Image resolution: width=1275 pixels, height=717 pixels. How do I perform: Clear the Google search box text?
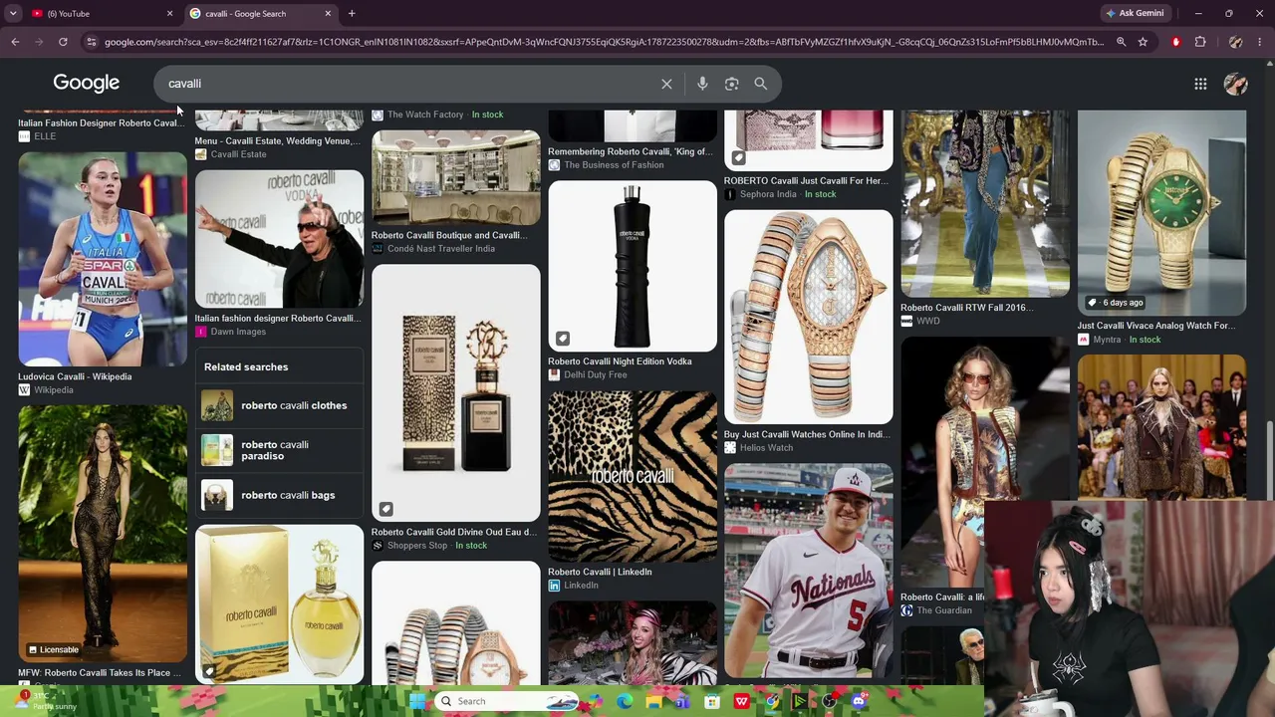tap(666, 84)
